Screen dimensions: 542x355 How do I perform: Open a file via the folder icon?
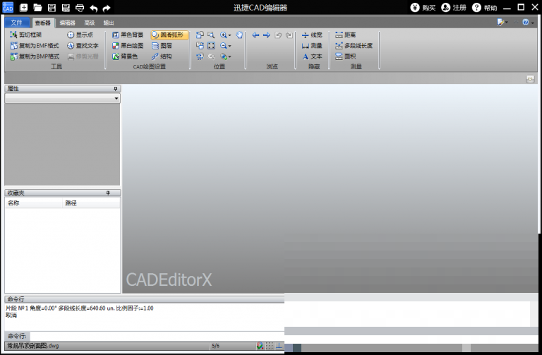click(x=37, y=8)
